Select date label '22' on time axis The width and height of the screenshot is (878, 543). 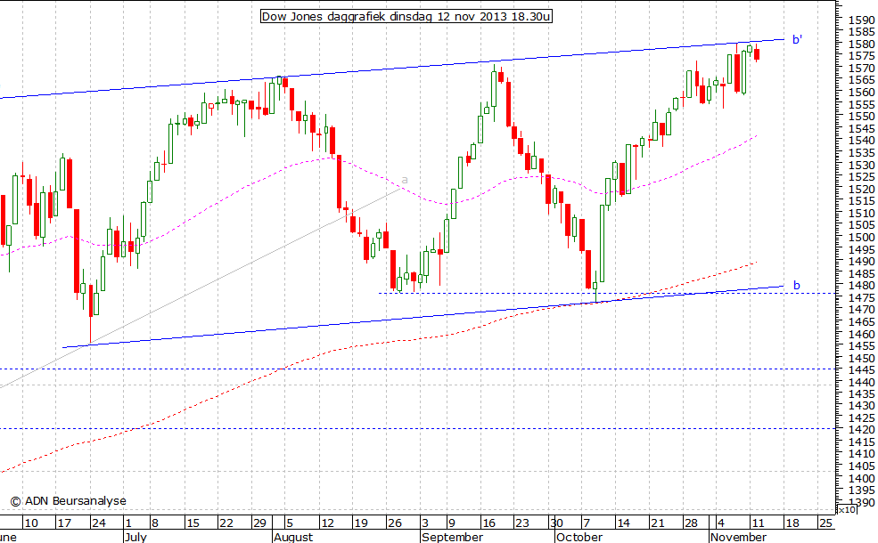coord(226,523)
